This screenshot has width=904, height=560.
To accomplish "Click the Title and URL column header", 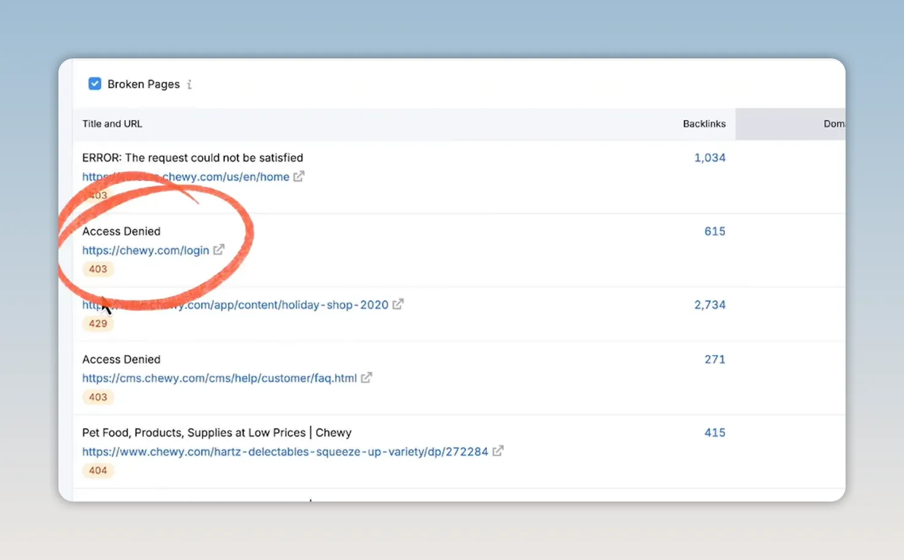I will point(113,124).
